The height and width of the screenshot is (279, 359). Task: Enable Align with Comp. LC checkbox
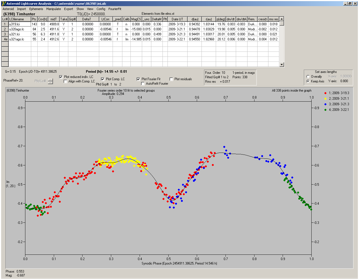66,81
